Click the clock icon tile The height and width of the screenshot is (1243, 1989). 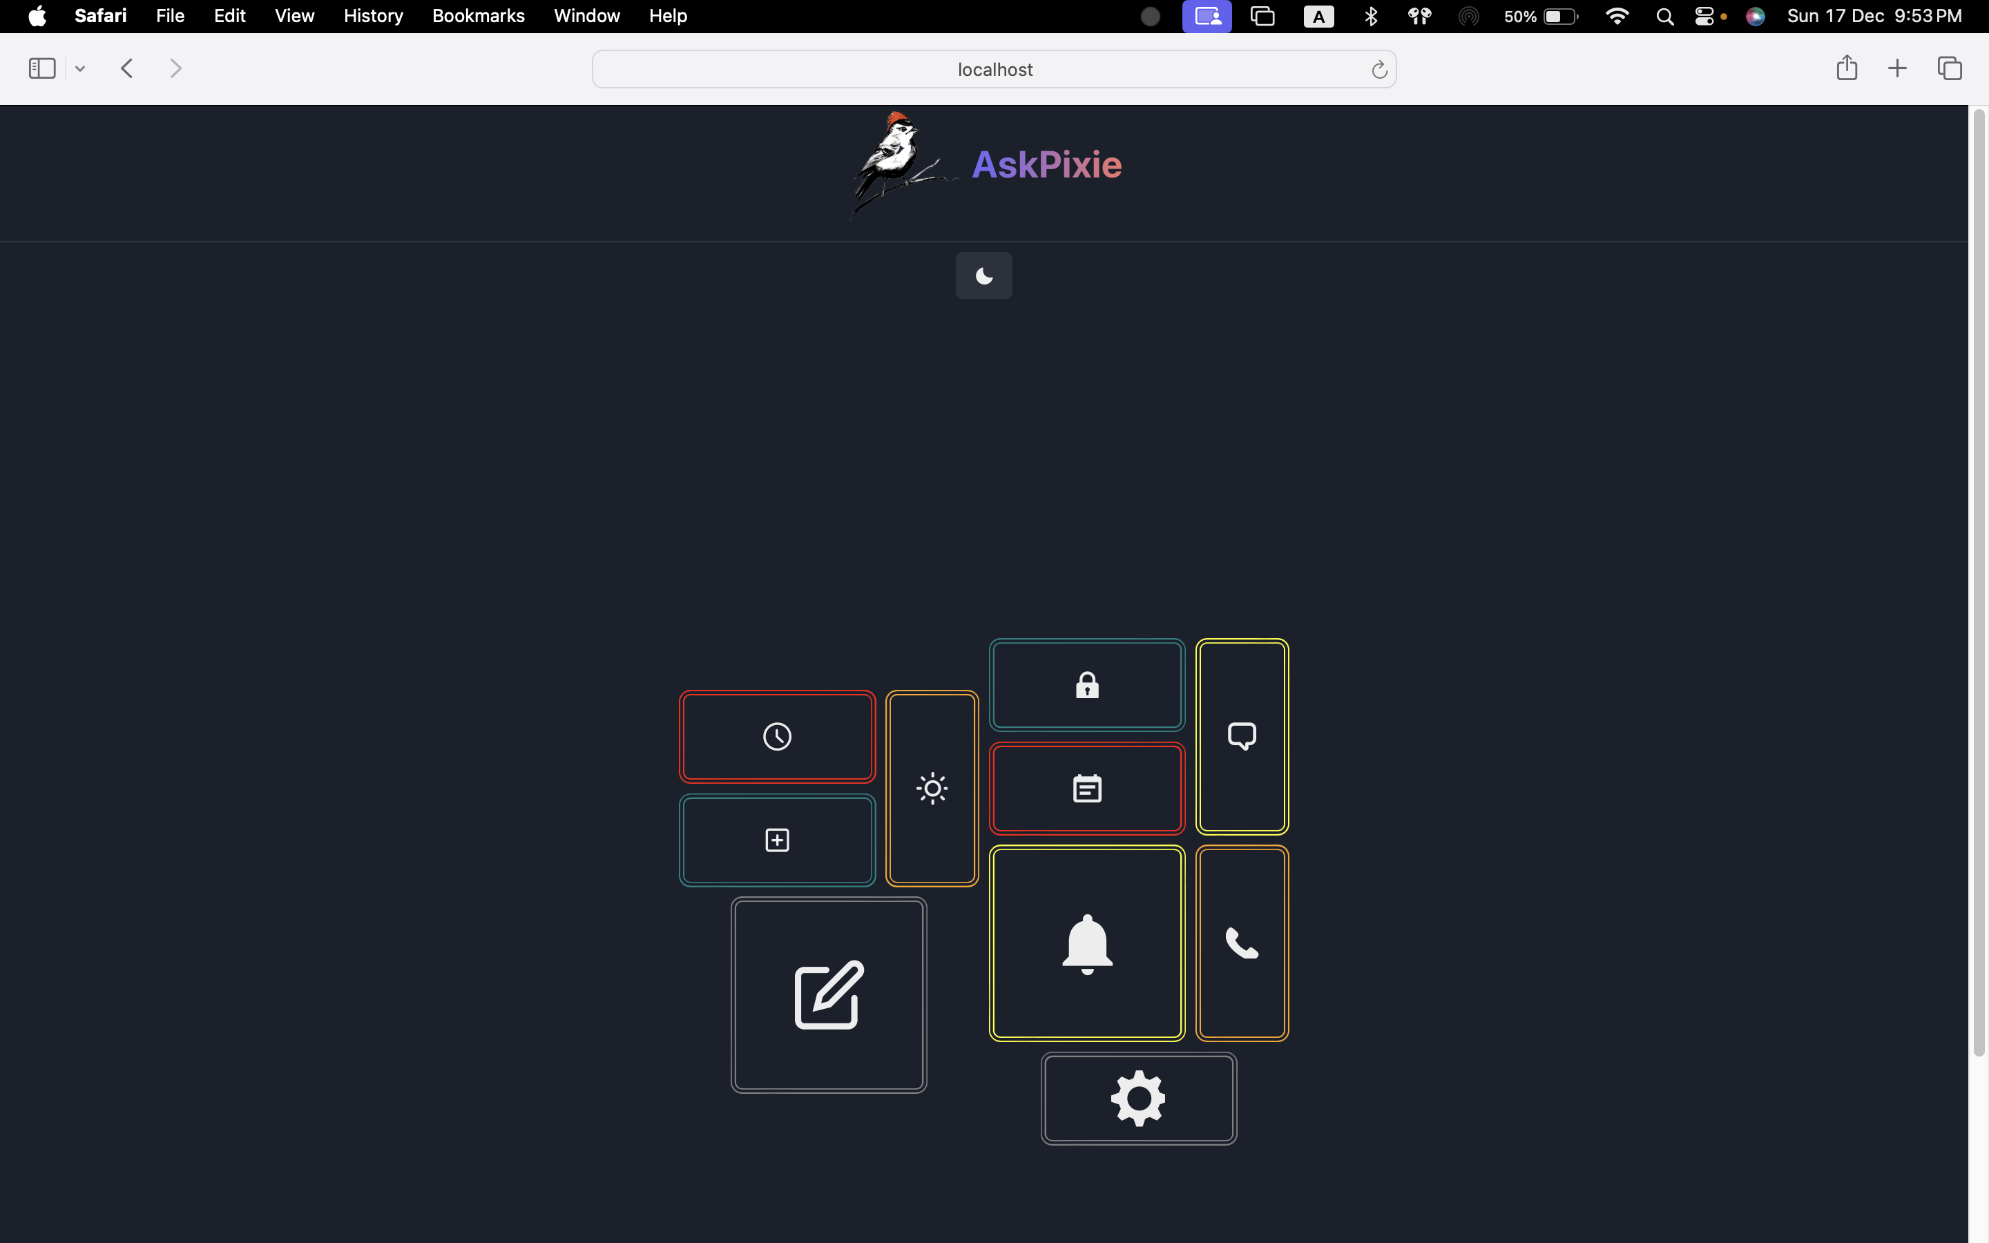[777, 737]
